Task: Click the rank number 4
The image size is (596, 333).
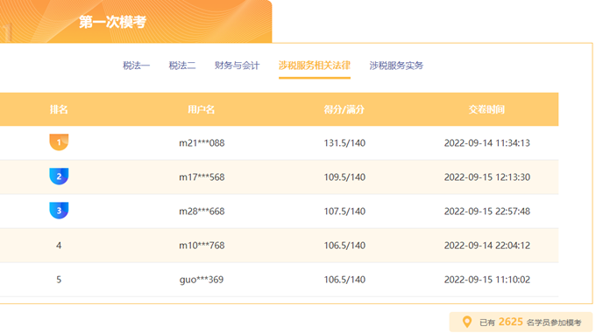Action: (x=59, y=246)
